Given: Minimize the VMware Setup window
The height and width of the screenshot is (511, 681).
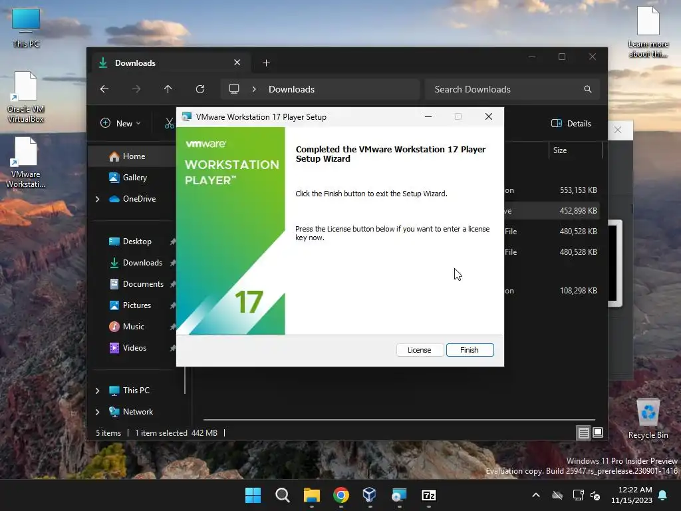Looking at the screenshot, I should coord(428,117).
